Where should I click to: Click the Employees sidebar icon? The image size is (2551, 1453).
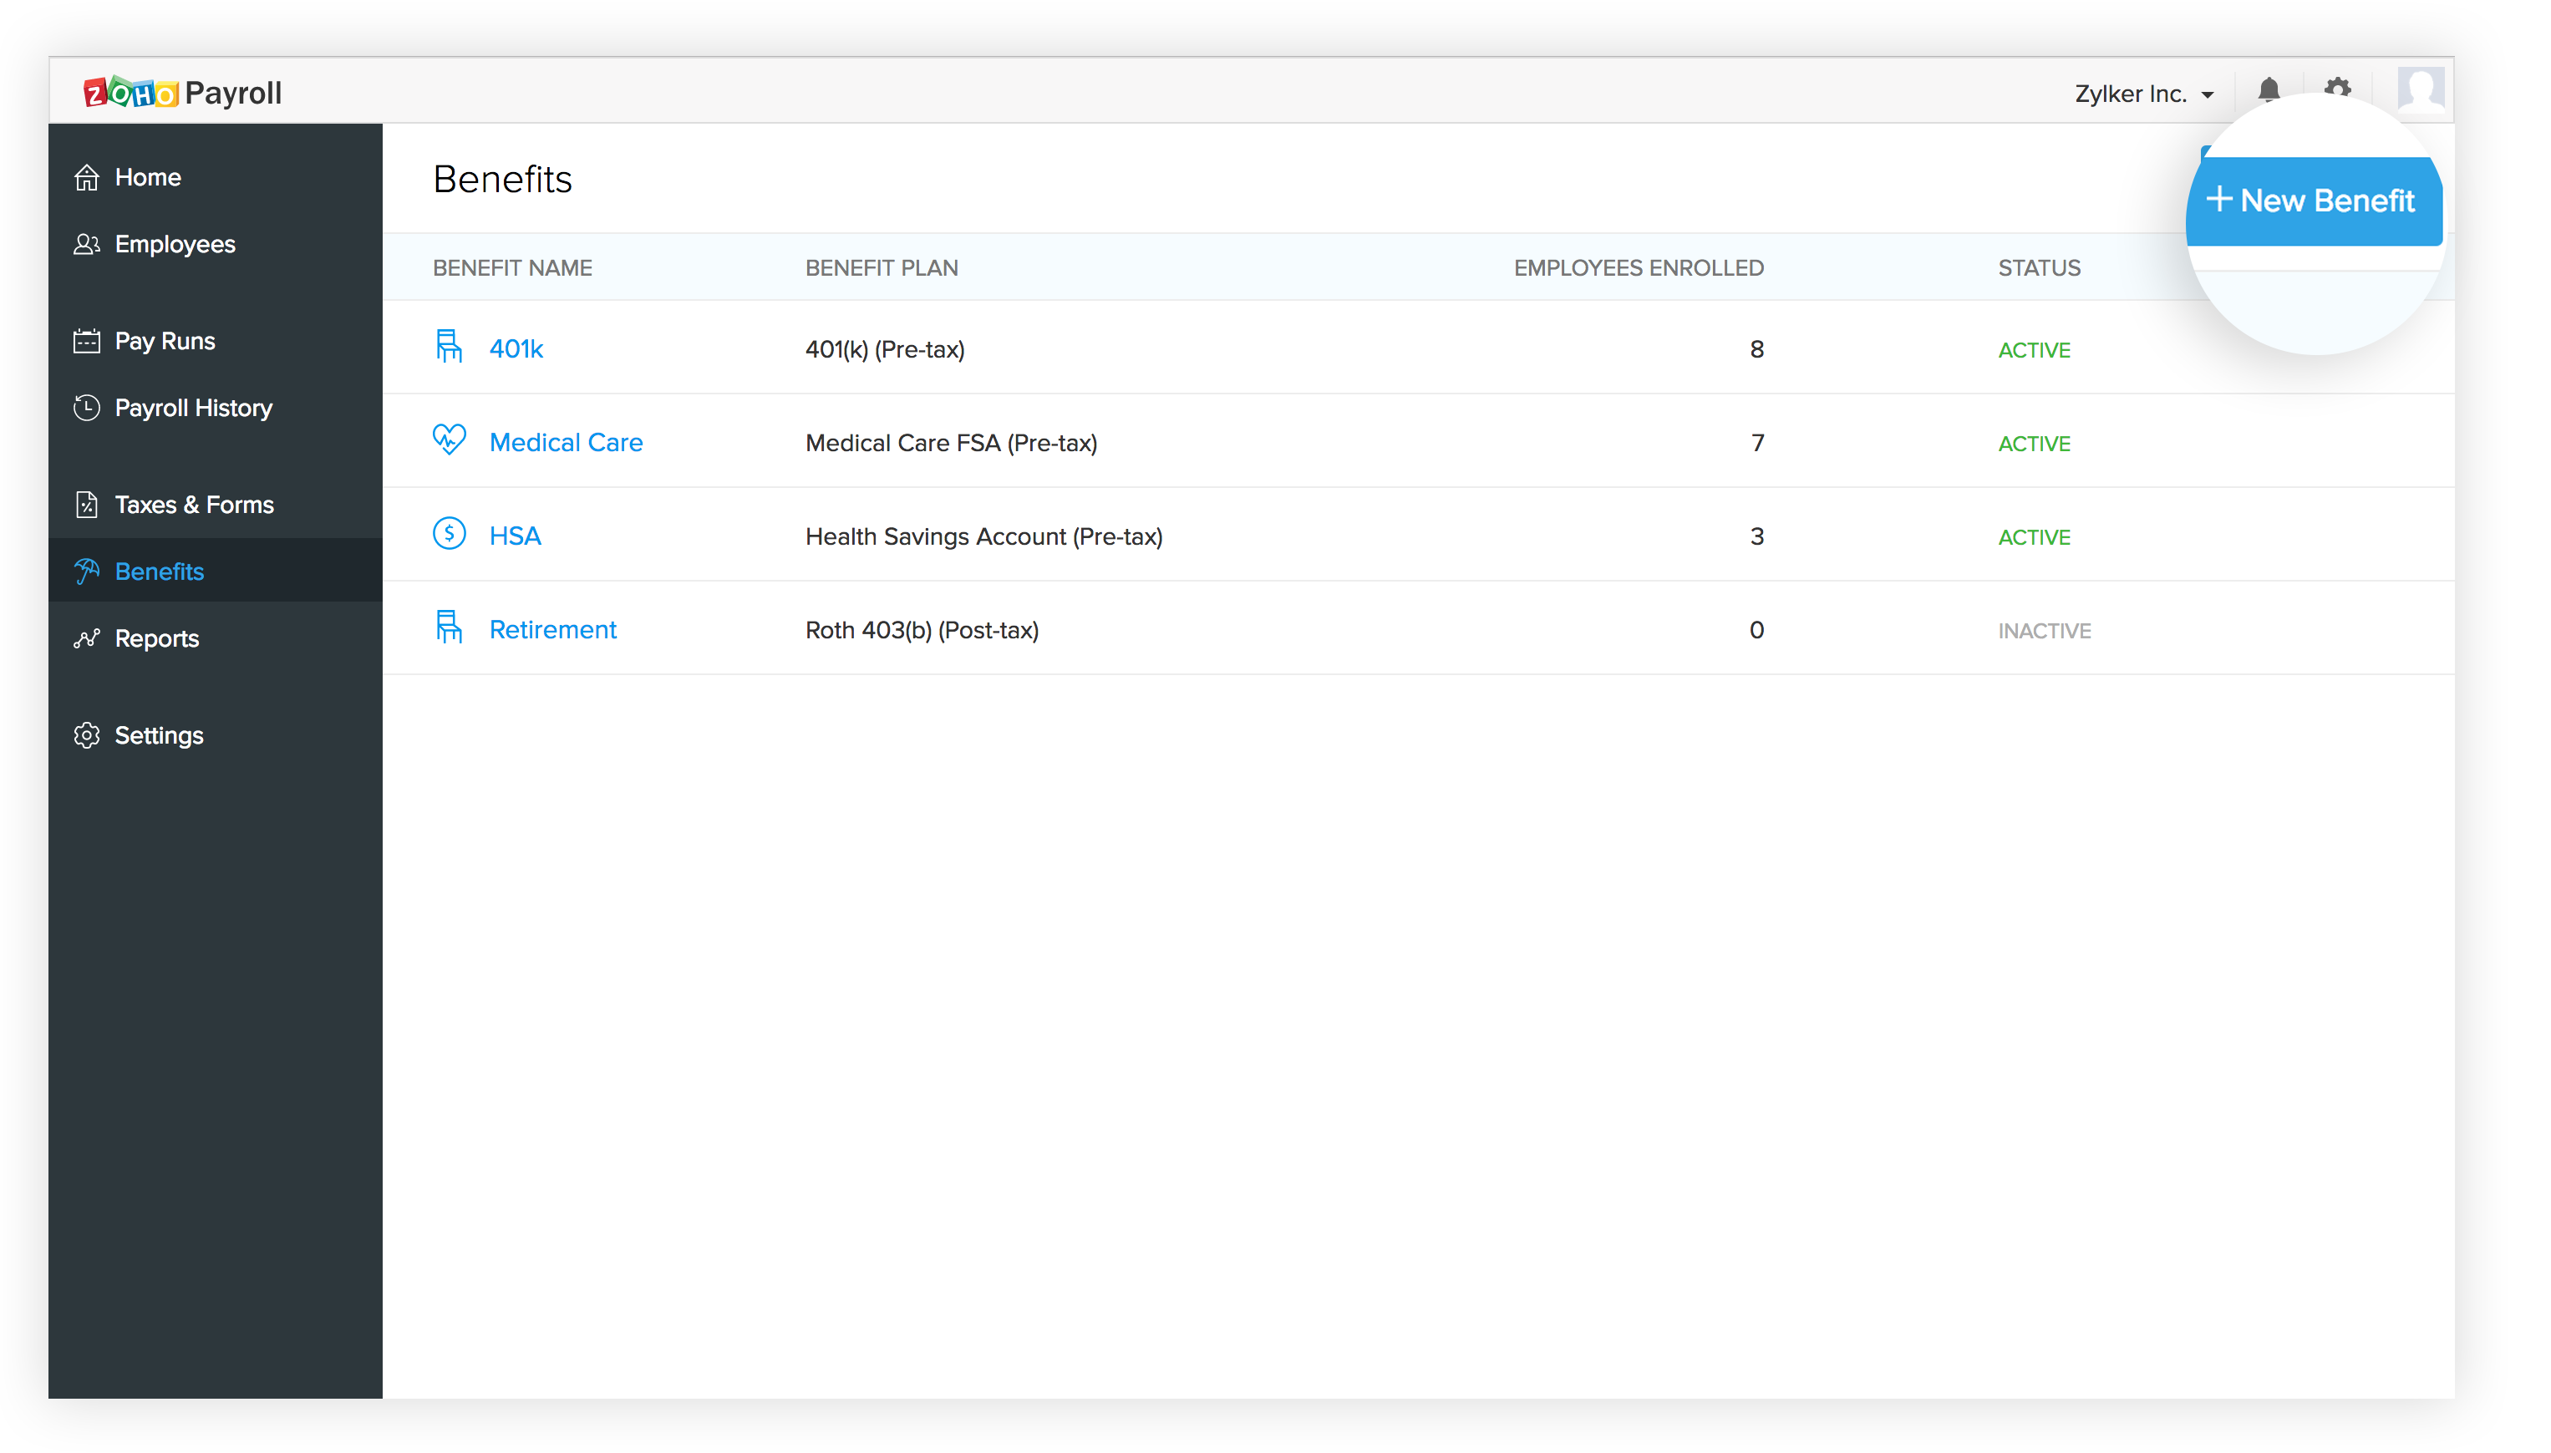(x=84, y=244)
